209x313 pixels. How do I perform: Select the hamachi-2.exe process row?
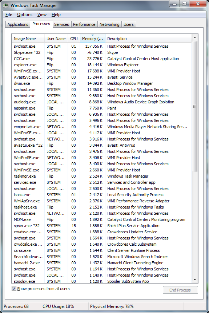(x=102, y=263)
